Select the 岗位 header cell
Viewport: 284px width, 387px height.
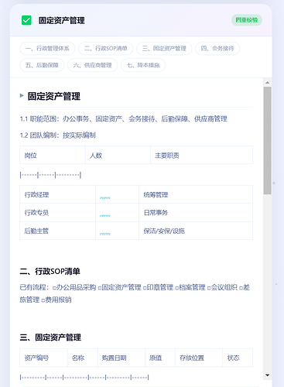tap(53, 156)
